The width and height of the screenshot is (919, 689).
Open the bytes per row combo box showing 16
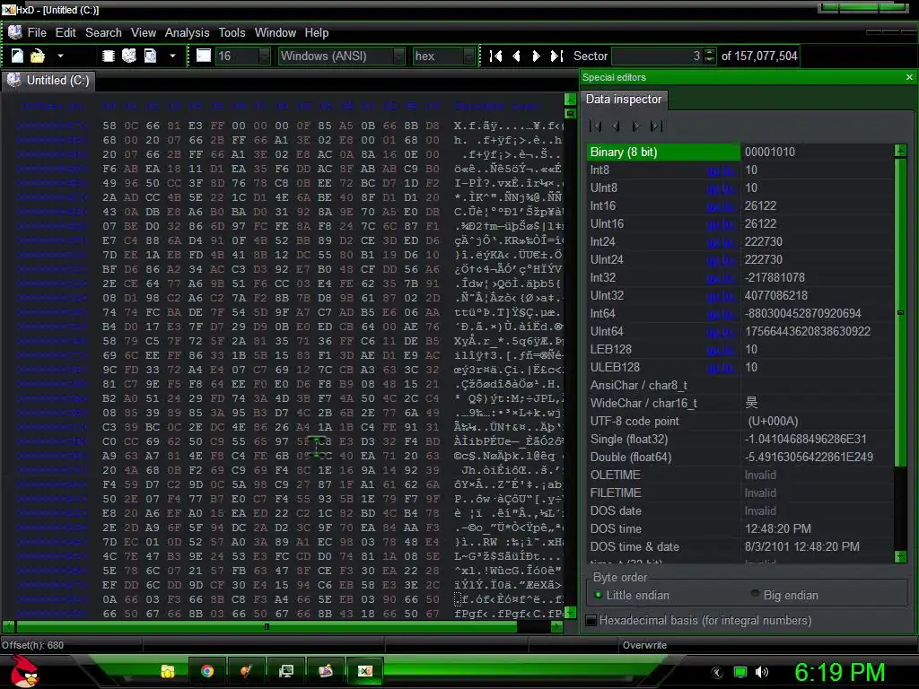click(x=242, y=56)
